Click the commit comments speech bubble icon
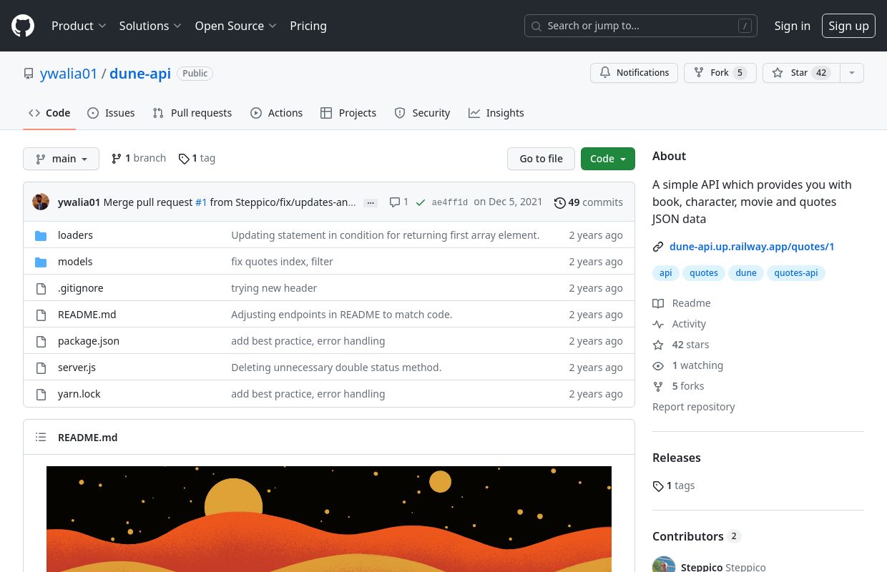Image resolution: width=887 pixels, height=572 pixels. tap(394, 202)
